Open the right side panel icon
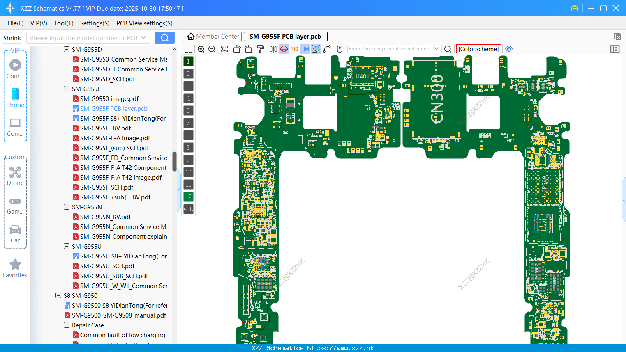The image size is (626, 352). (x=615, y=49)
